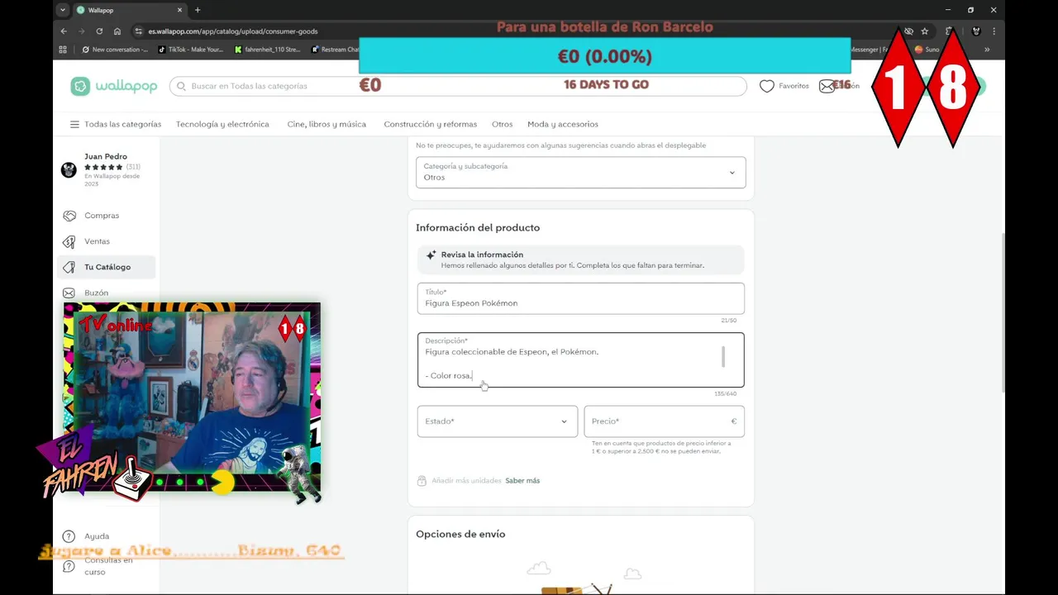Click the Buscar search field
The width and height of the screenshot is (1058, 595).
[x=458, y=86]
